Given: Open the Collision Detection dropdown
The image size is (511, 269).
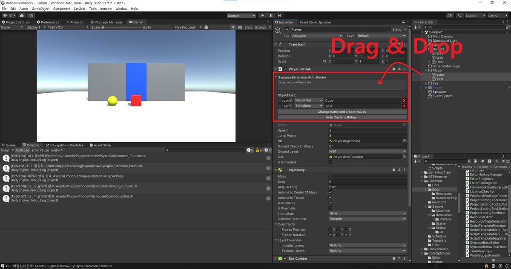Looking at the screenshot, I should 367,219.
